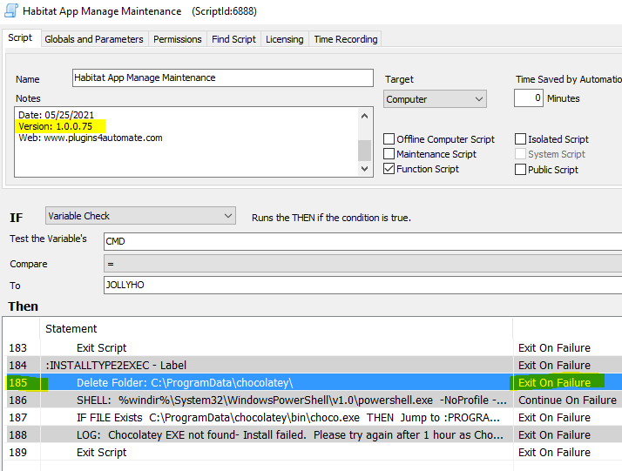Toggle the Isolated Script checkbox

click(x=521, y=139)
